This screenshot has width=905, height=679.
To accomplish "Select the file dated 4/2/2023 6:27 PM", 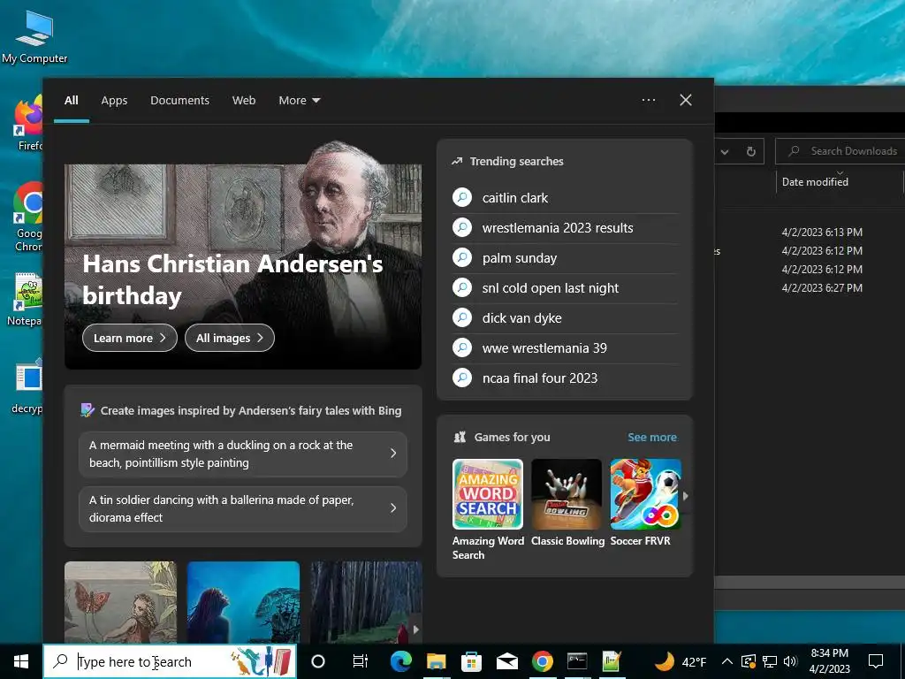I will pyautogui.click(x=822, y=287).
